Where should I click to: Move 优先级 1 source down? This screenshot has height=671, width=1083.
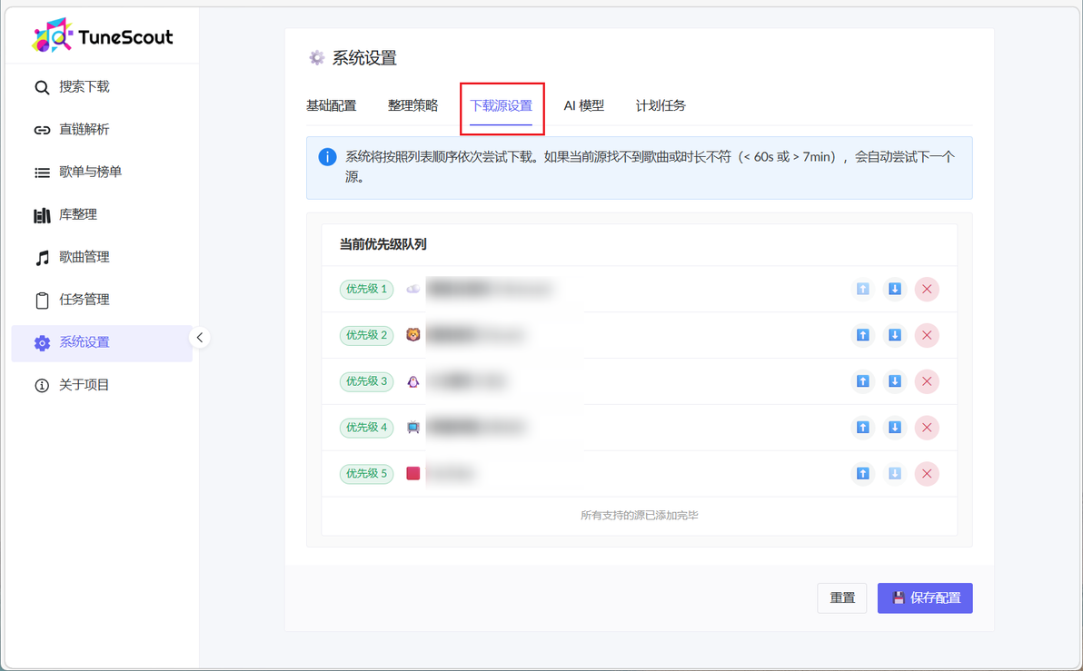pos(894,290)
